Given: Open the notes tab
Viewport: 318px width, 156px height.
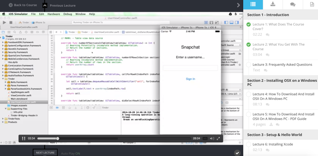Looking at the screenshot, I should [x=312, y=4].
